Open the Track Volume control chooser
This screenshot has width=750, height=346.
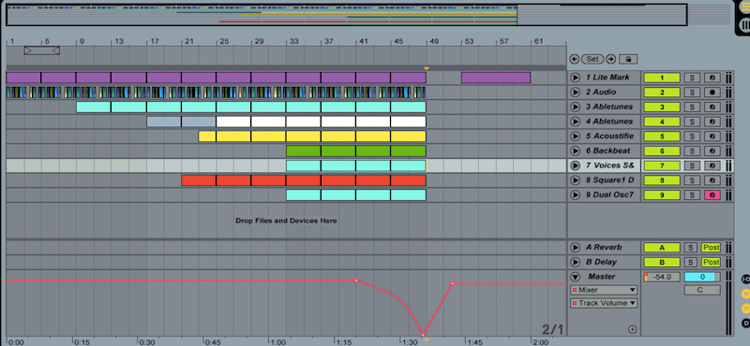click(604, 303)
